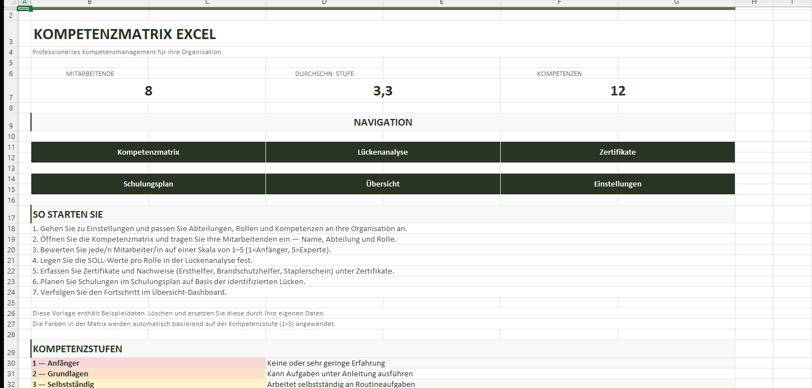The width and height of the screenshot is (812, 388).
Task: Click the NAVIGATION section heading cell
Action: [x=383, y=122]
